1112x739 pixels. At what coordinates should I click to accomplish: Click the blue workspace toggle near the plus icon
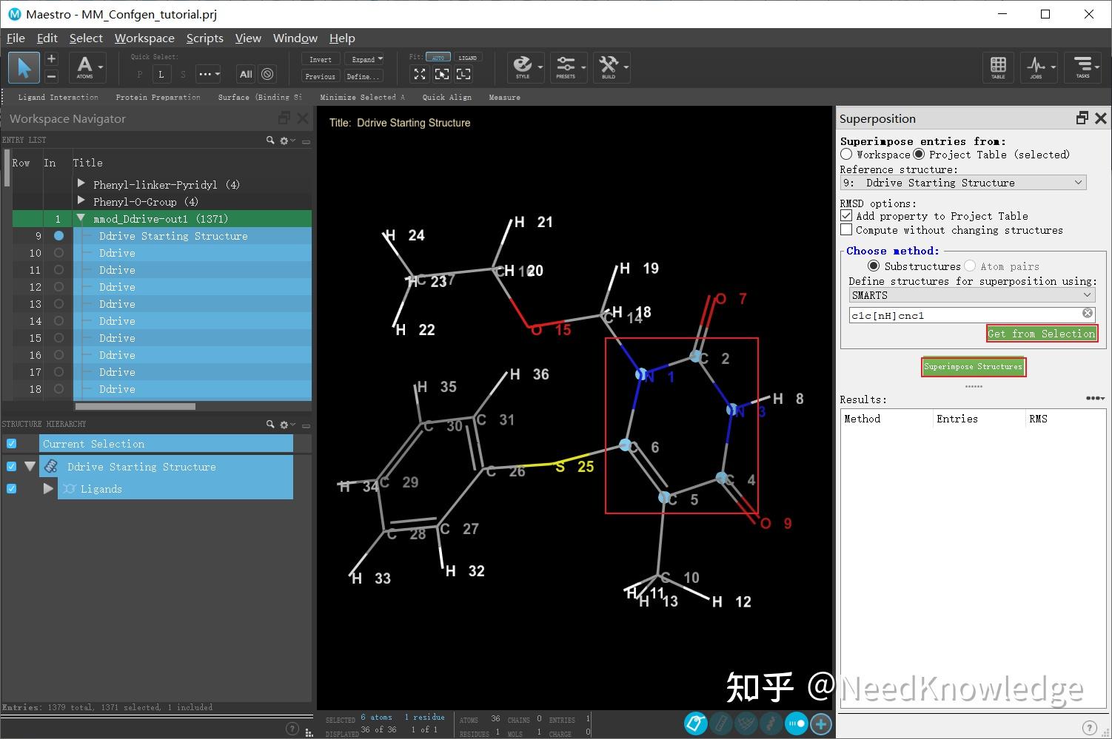[x=797, y=723]
